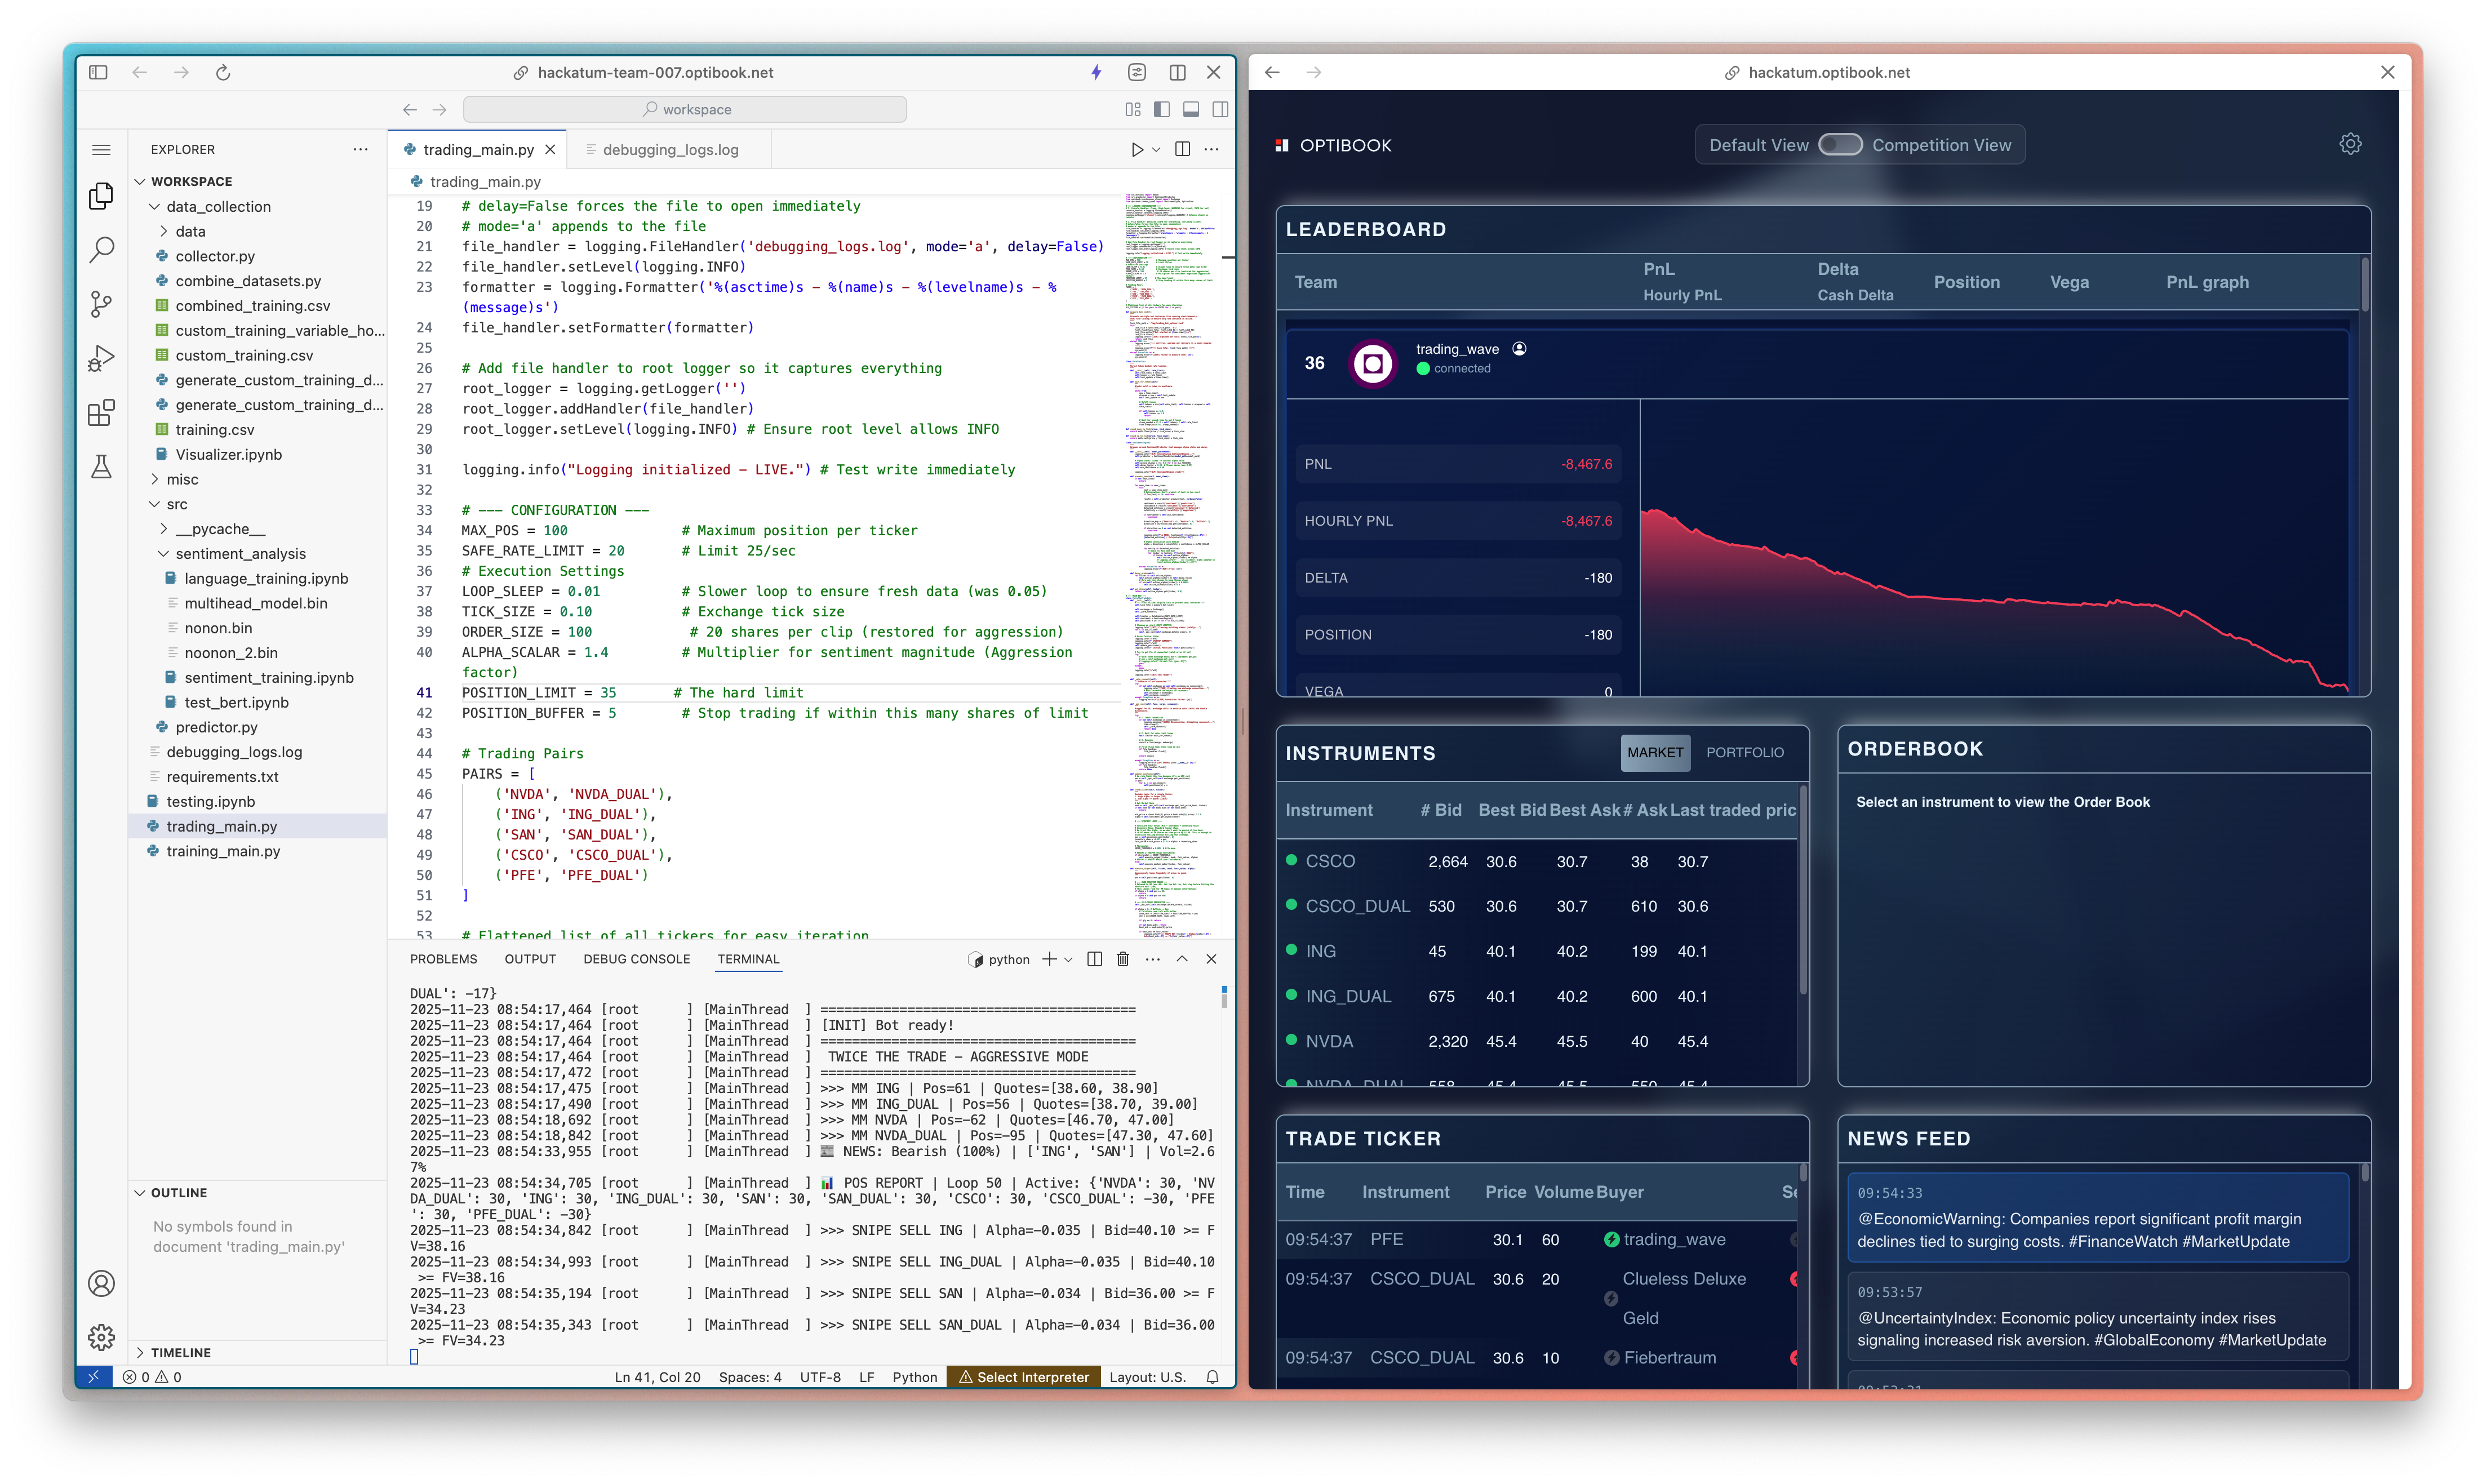This screenshot has height=1484, width=2486.
Task: Open the Run and Debug view
Action: click(x=101, y=358)
